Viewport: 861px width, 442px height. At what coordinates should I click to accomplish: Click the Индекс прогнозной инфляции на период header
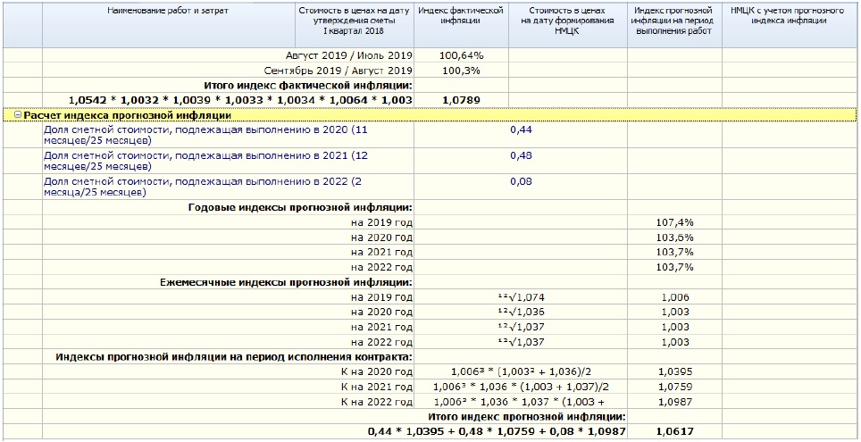[x=674, y=26]
